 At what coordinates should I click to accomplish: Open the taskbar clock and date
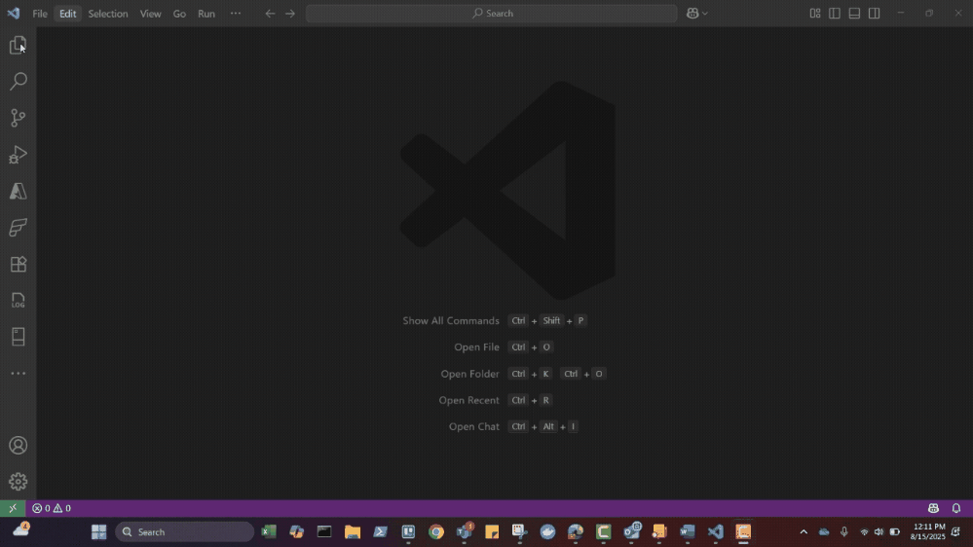click(929, 531)
